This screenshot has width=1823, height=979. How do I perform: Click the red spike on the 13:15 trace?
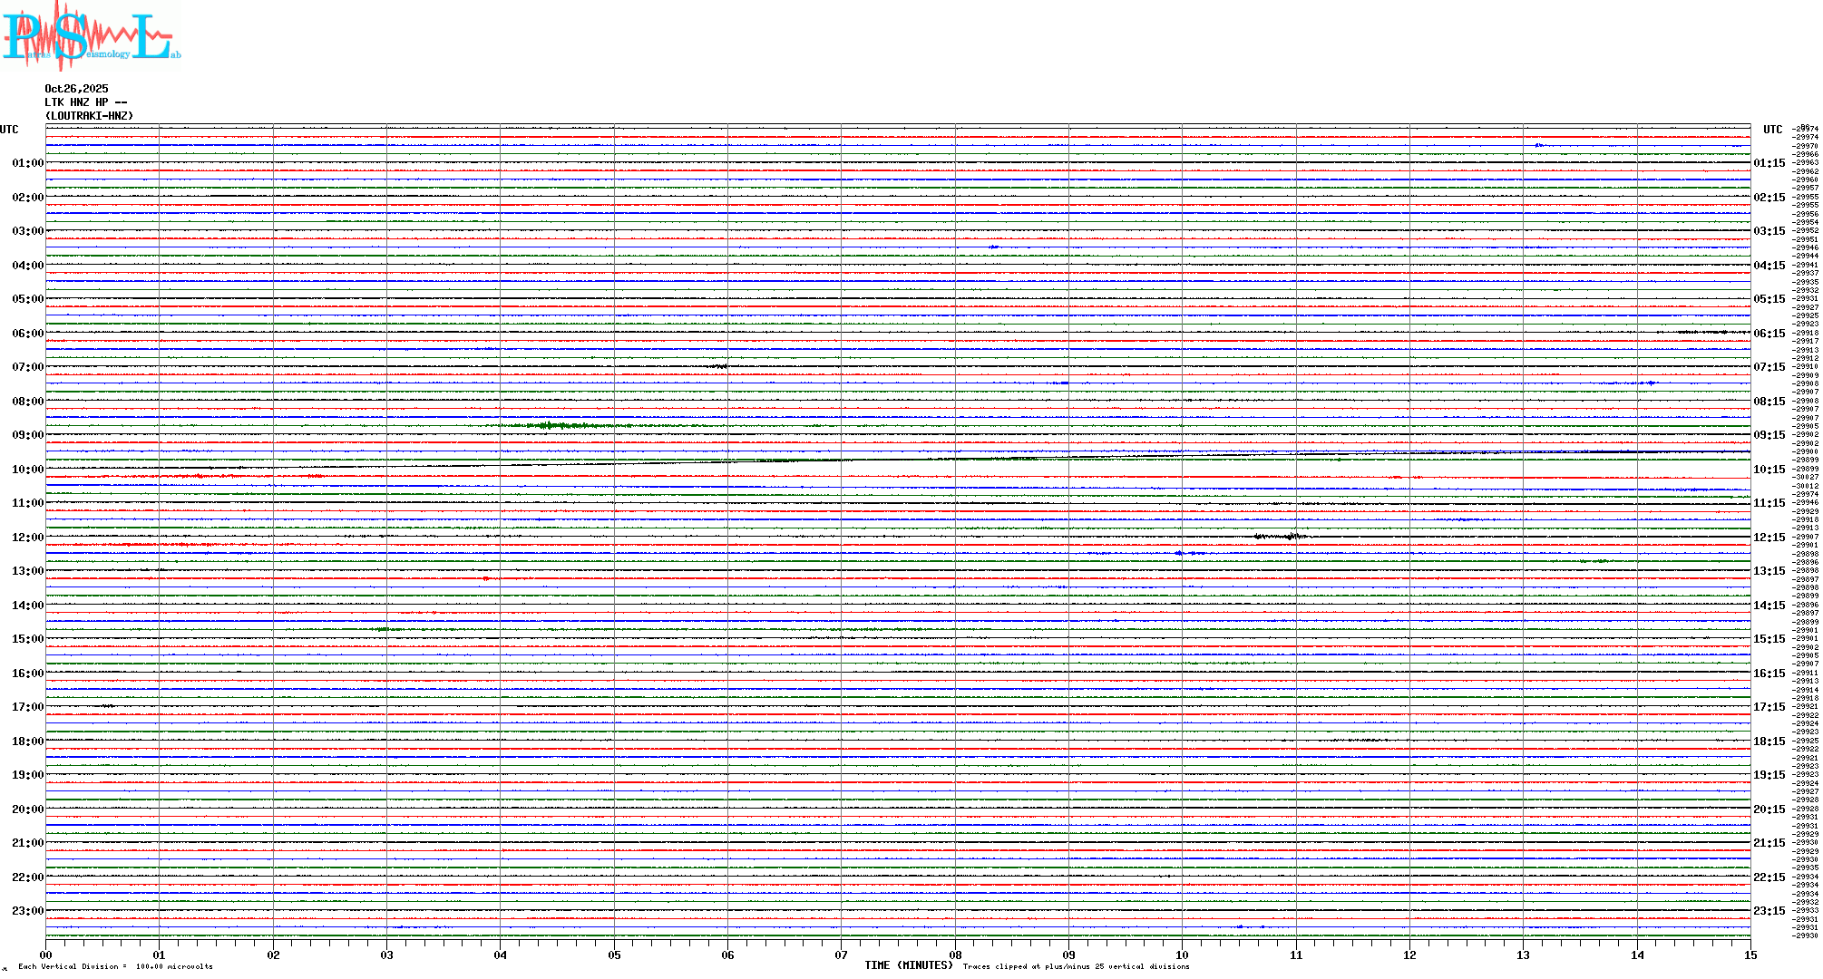(x=486, y=578)
